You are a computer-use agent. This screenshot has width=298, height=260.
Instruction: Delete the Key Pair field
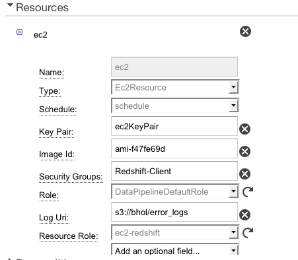(x=244, y=129)
